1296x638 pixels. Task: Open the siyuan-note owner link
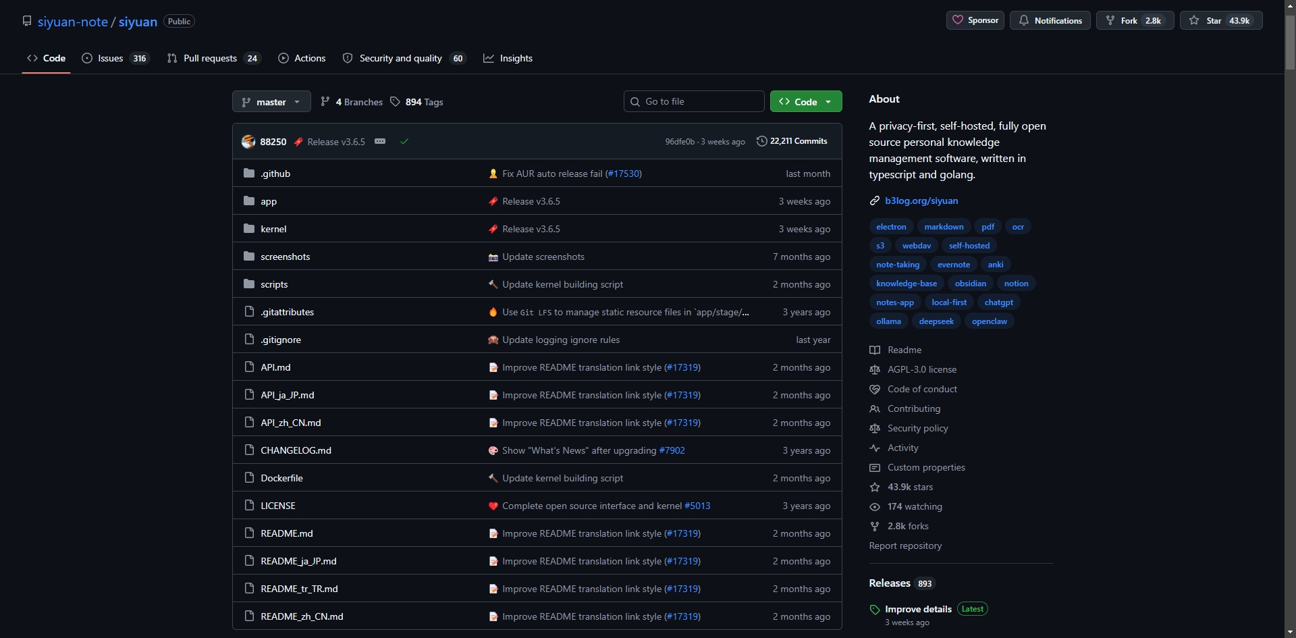(72, 22)
